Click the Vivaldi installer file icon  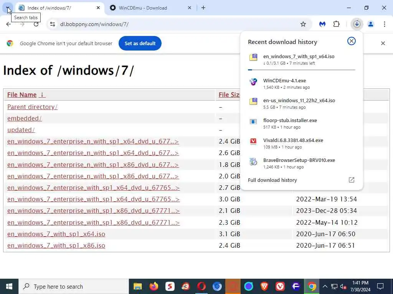(x=253, y=141)
